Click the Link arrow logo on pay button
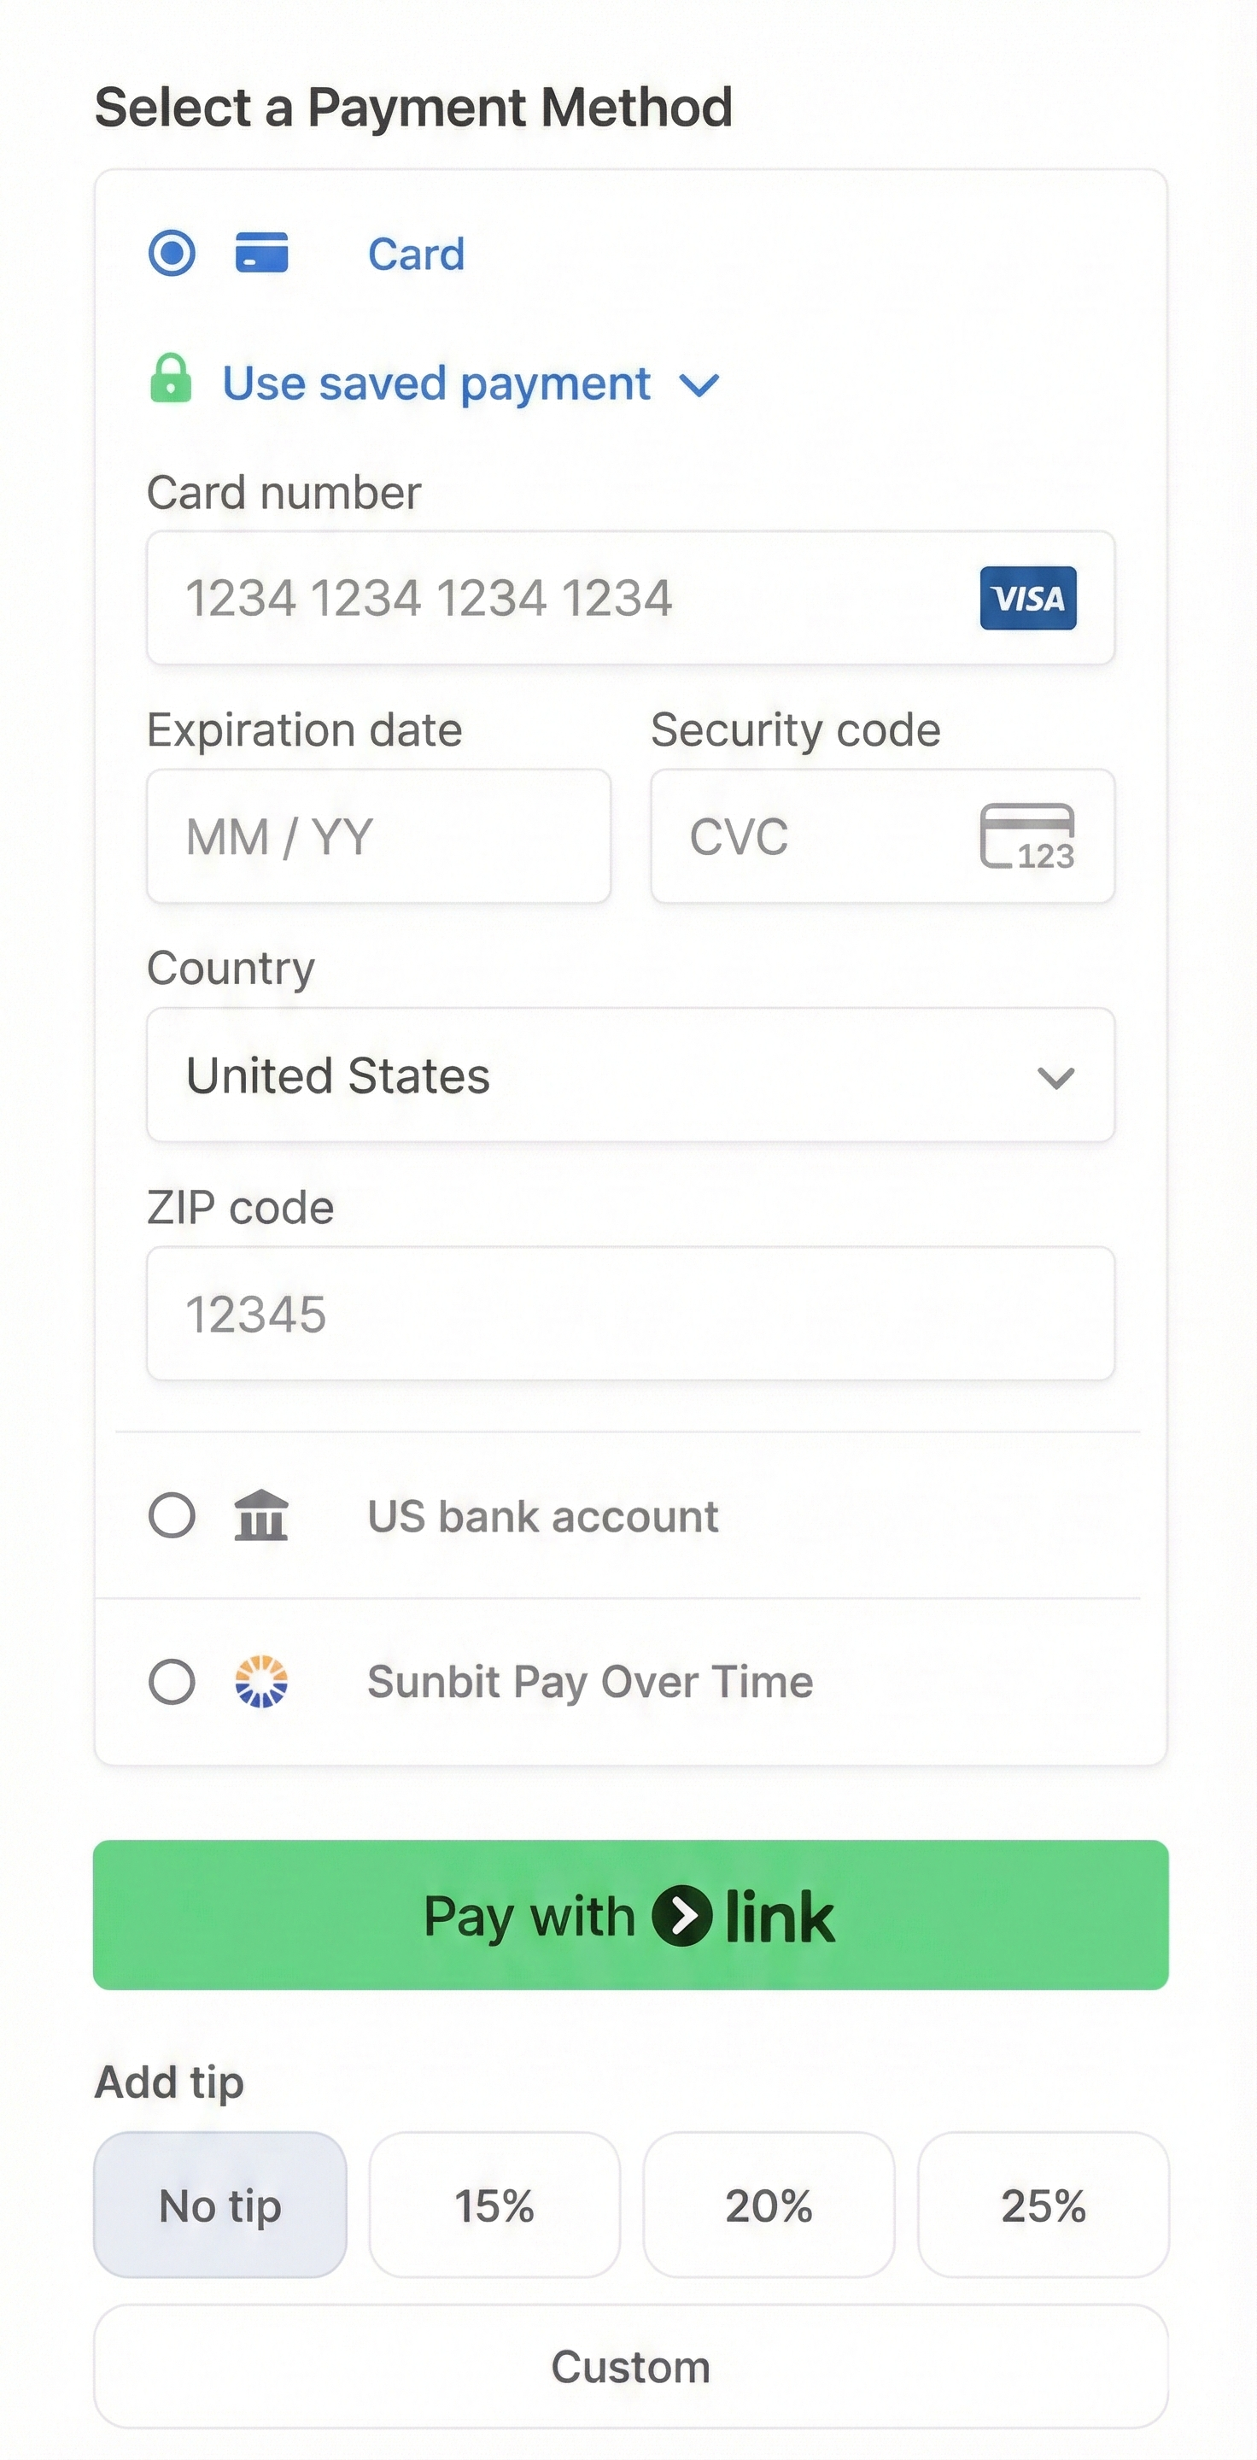This screenshot has height=2460, width=1257. point(682,1916)
